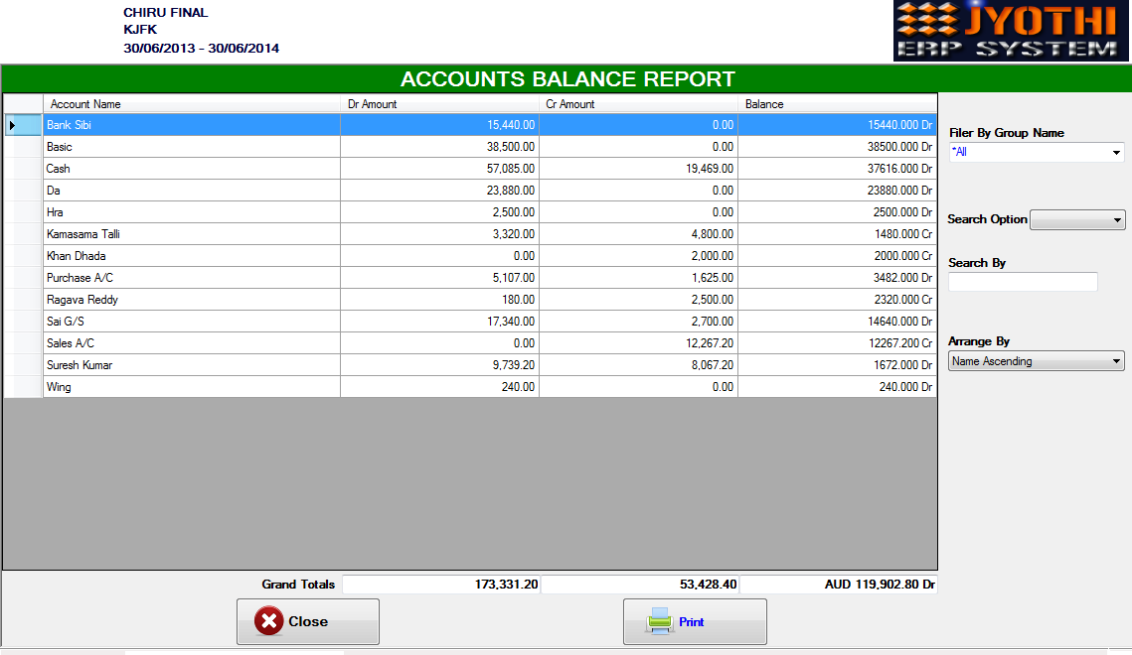Image resolution: width=1132 pixels, height=655 pixels.
Task: Click the red X icon on the Close button
Action: (266, 621)
